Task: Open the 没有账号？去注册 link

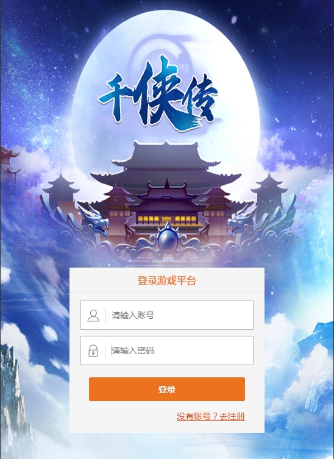Action: coord(210,416)
